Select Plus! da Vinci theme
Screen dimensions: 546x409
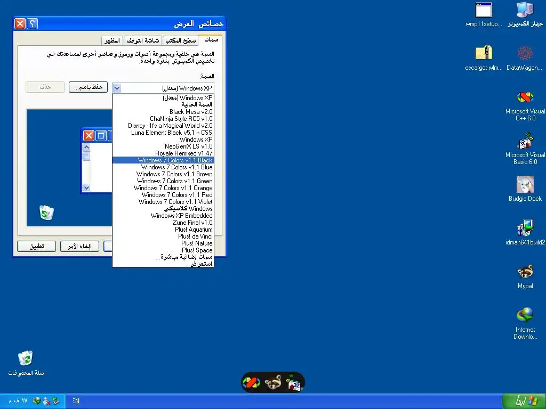click(163, 236)
